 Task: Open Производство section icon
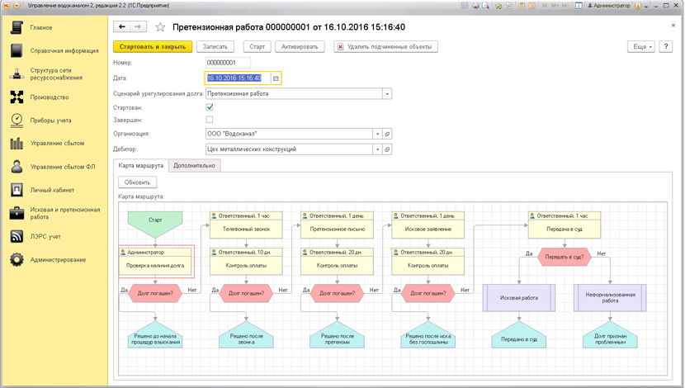point(17,97)
